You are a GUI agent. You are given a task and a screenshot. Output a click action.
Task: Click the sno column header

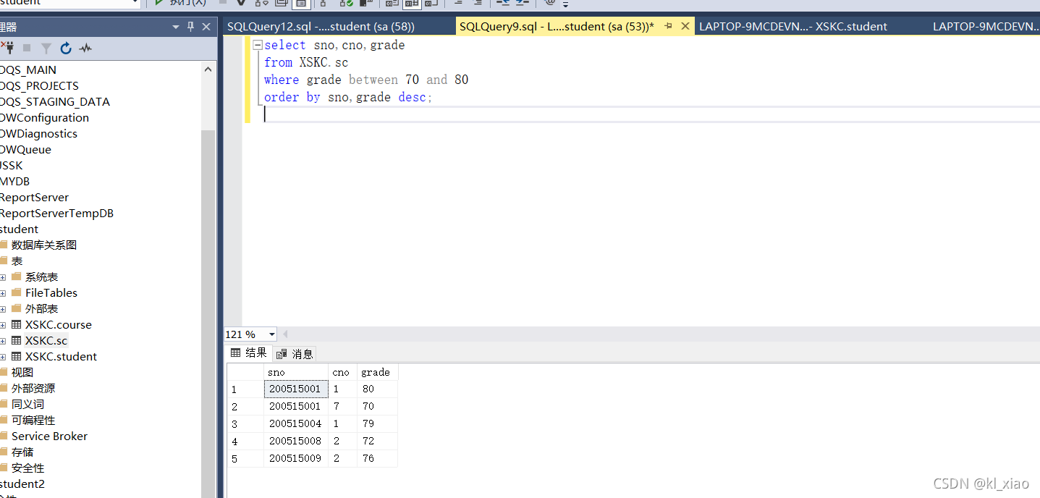(296, 372)
